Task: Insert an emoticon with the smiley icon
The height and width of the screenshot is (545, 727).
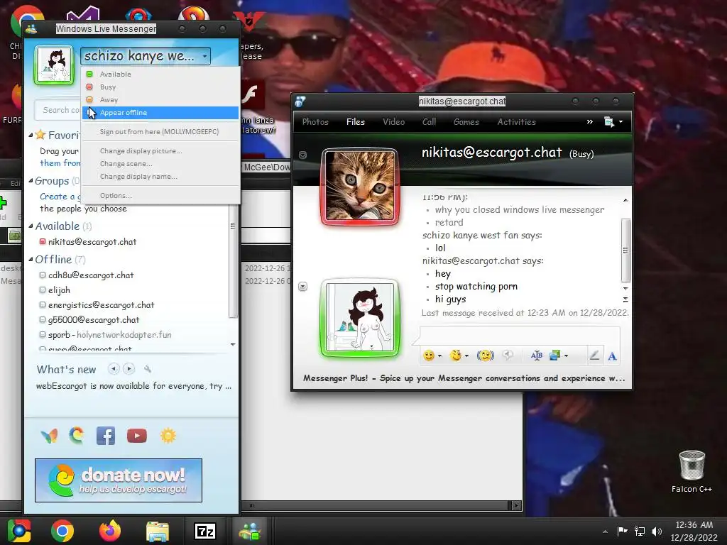Action: (x=429, y=356)
